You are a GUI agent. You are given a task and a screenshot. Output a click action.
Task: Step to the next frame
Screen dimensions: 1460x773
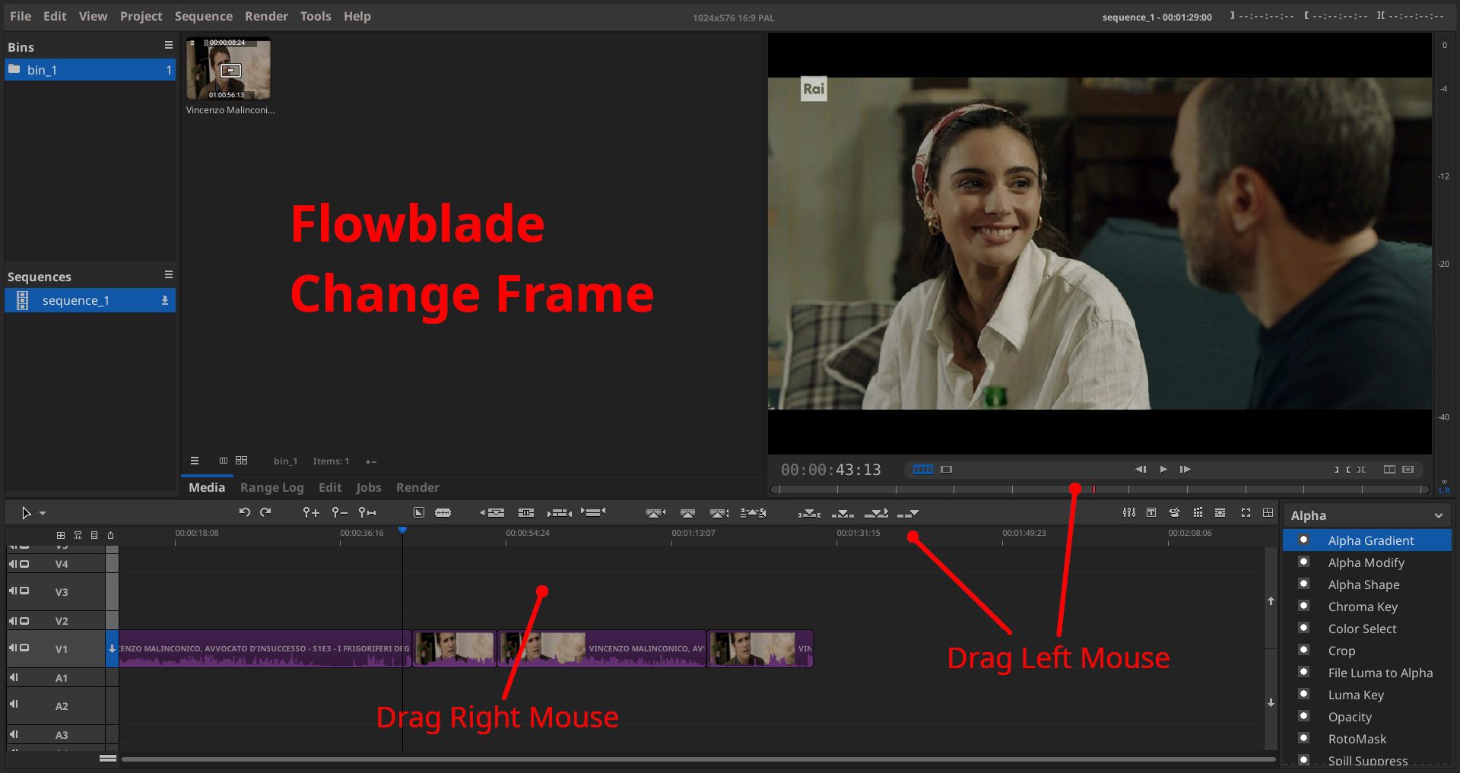[1185, 469]
